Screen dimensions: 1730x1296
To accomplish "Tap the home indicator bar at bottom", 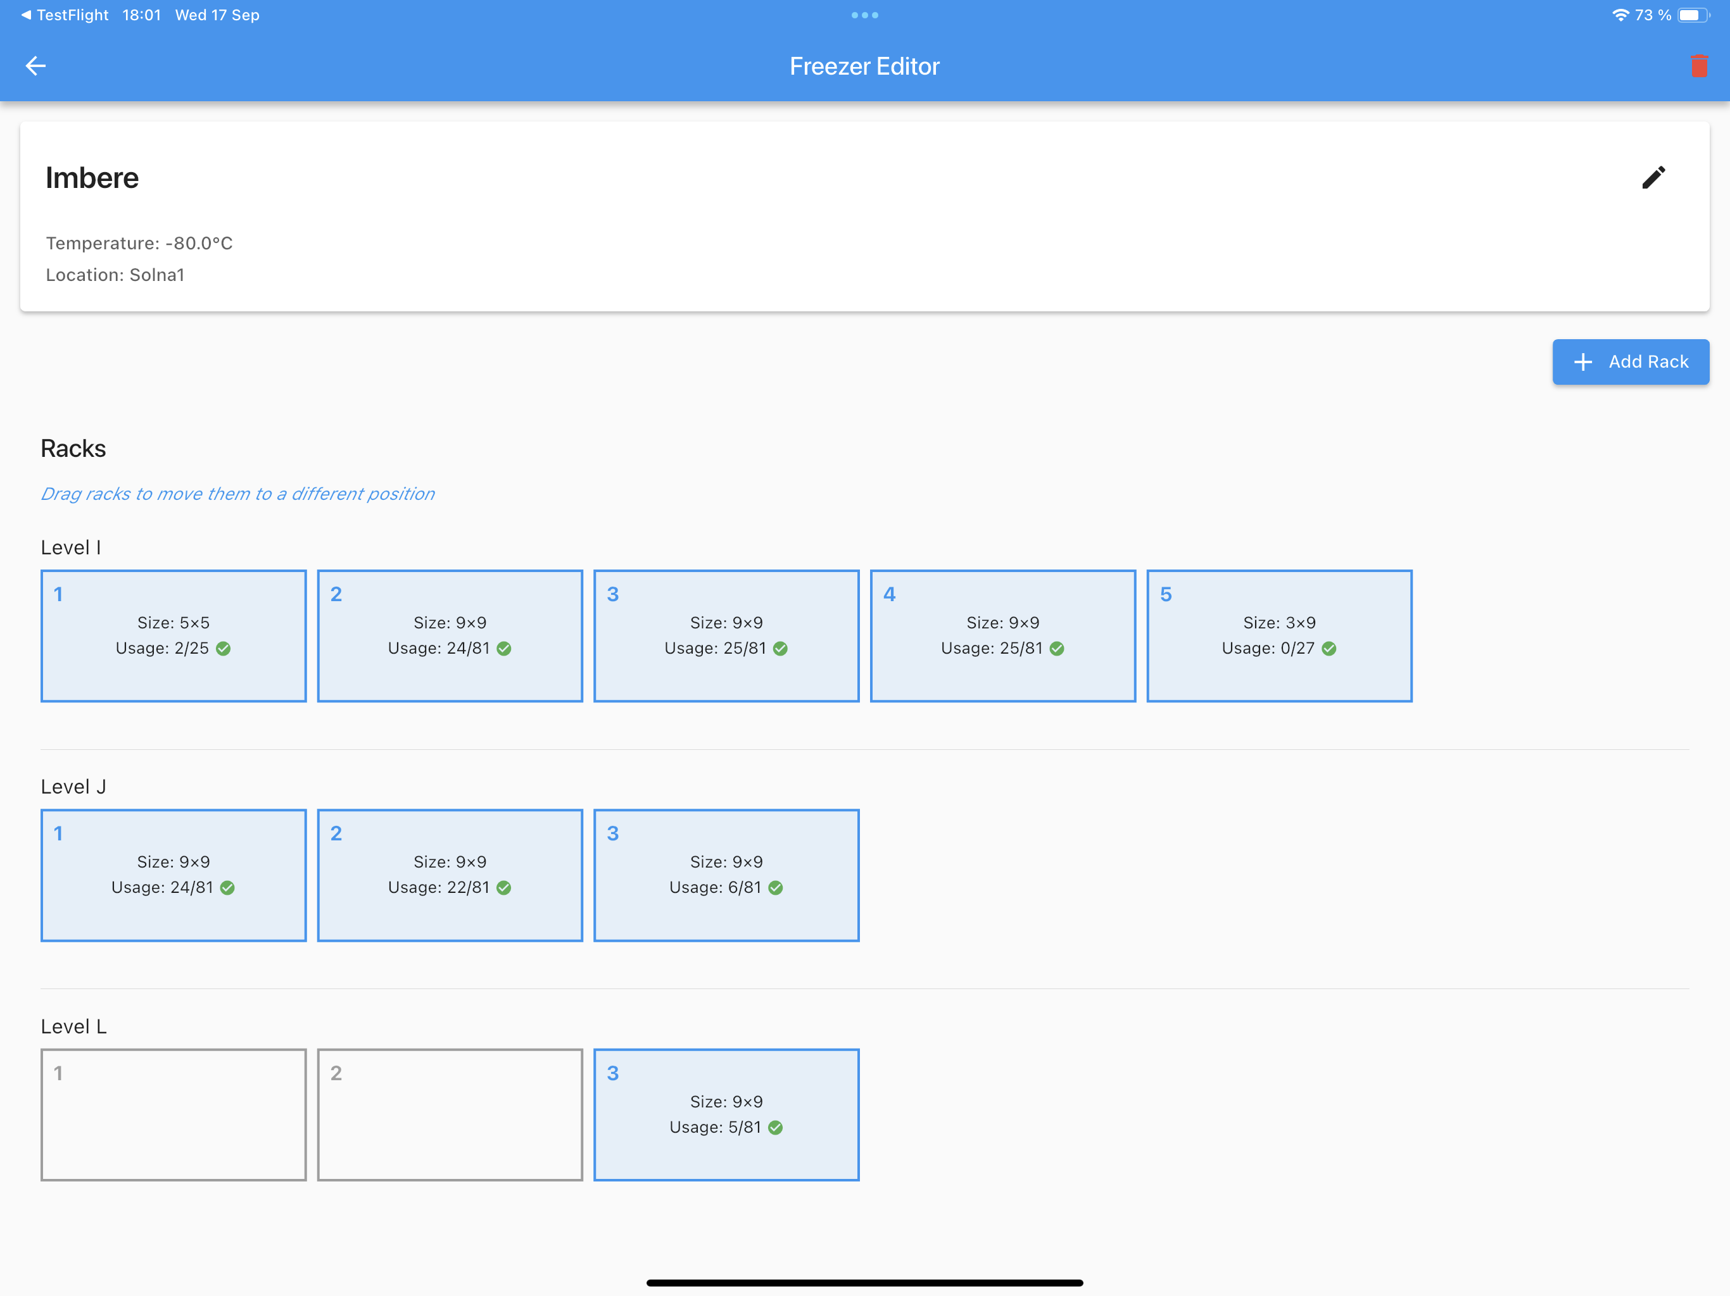I will [864, 1283].
